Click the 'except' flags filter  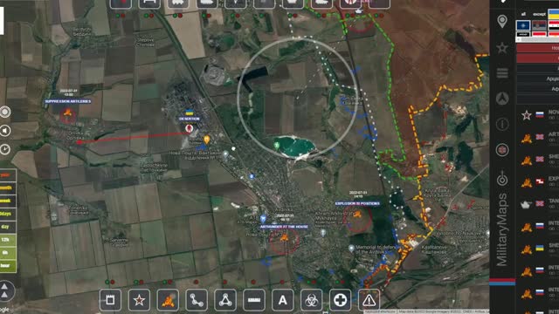click(539, 14)
